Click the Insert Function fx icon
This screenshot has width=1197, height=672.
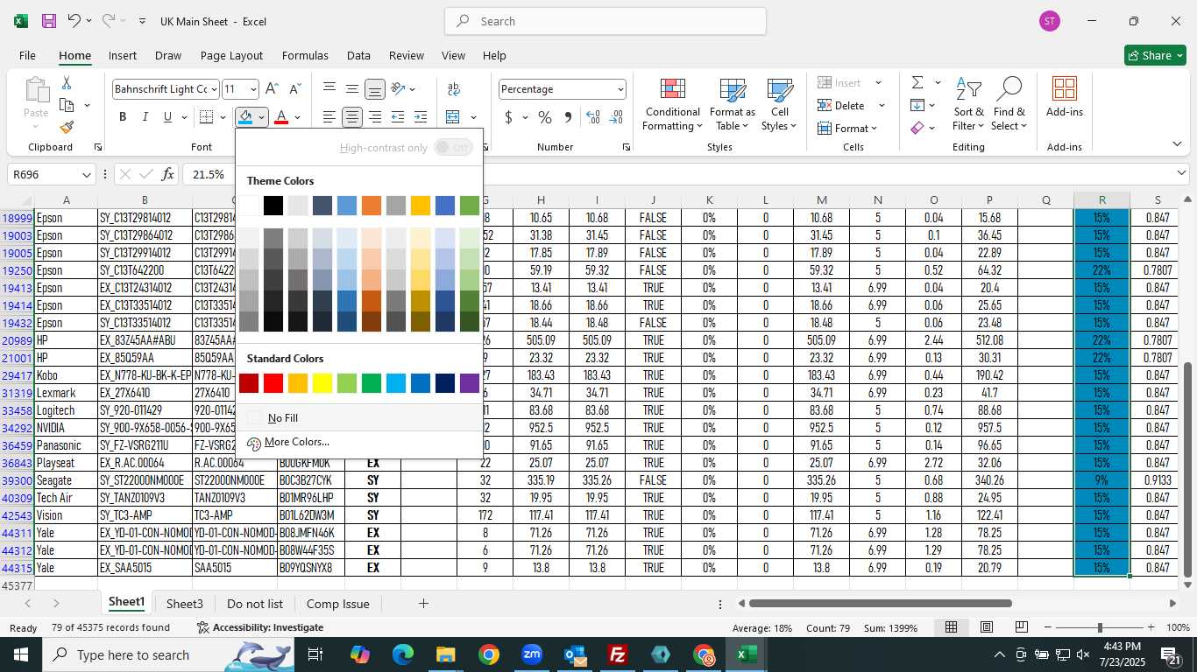168,174
